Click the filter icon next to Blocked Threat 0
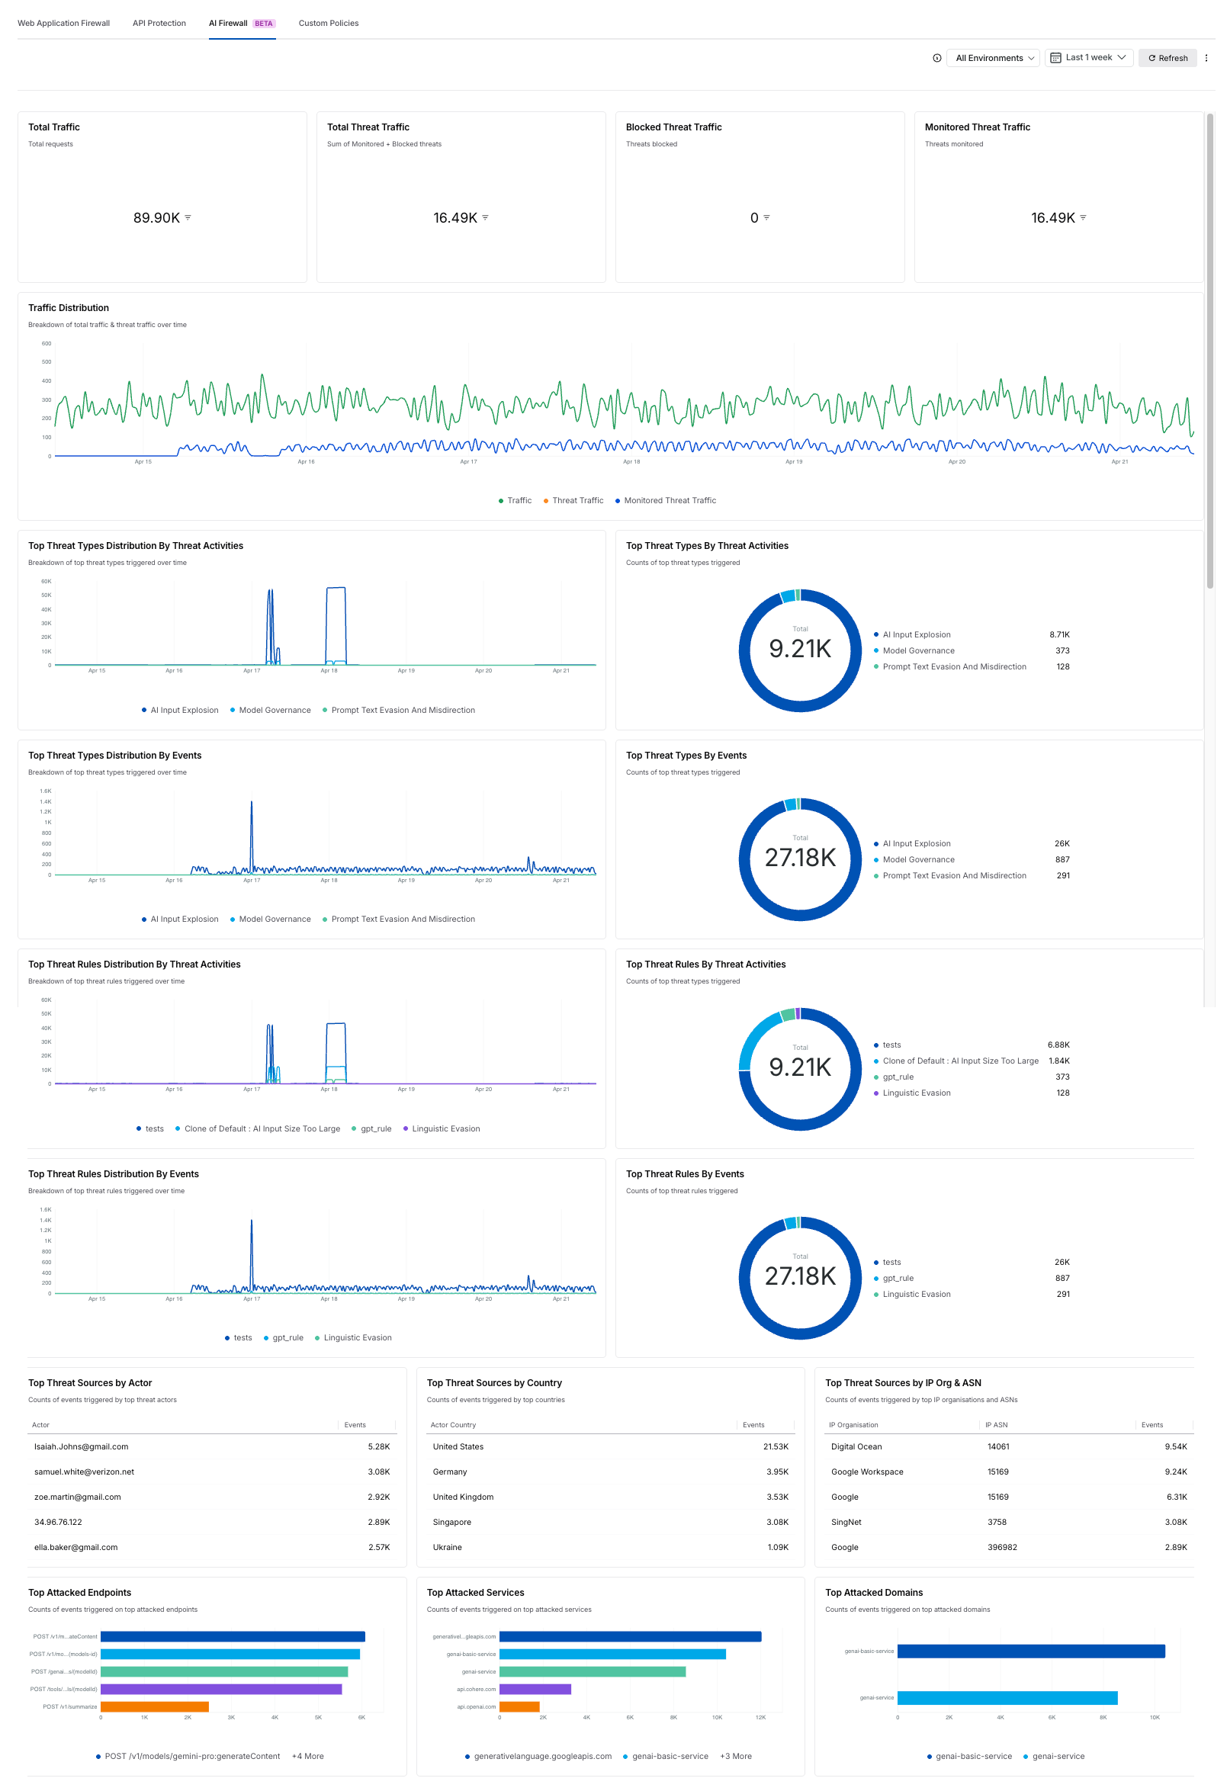The height and width of the screenshot is (1791, 1227). click(x=767, y=218)
